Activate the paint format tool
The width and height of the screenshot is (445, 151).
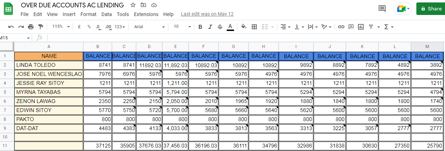coord(41,27)
